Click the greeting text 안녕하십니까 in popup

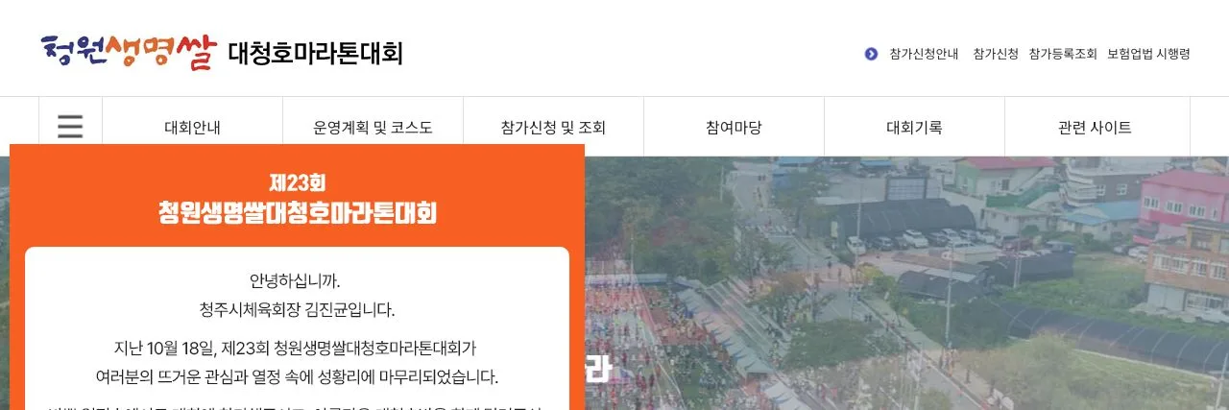tap(295, 281)
